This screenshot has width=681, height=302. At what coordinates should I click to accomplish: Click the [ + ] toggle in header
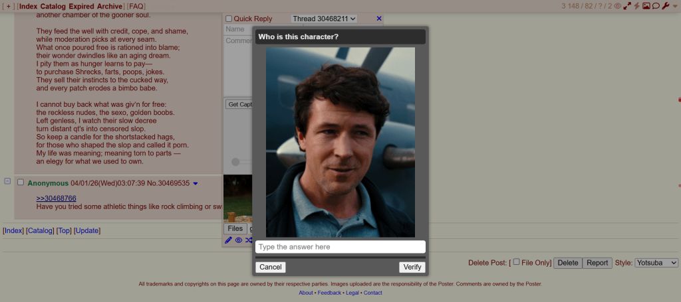click(8, 7)
